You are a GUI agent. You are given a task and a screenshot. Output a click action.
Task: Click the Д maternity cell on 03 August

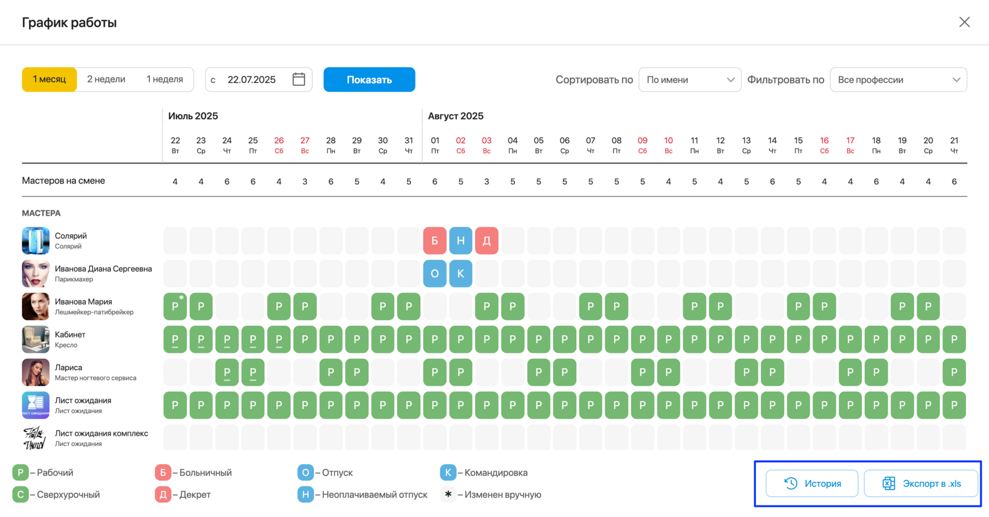pyautogui.click(x=486, y=241)
